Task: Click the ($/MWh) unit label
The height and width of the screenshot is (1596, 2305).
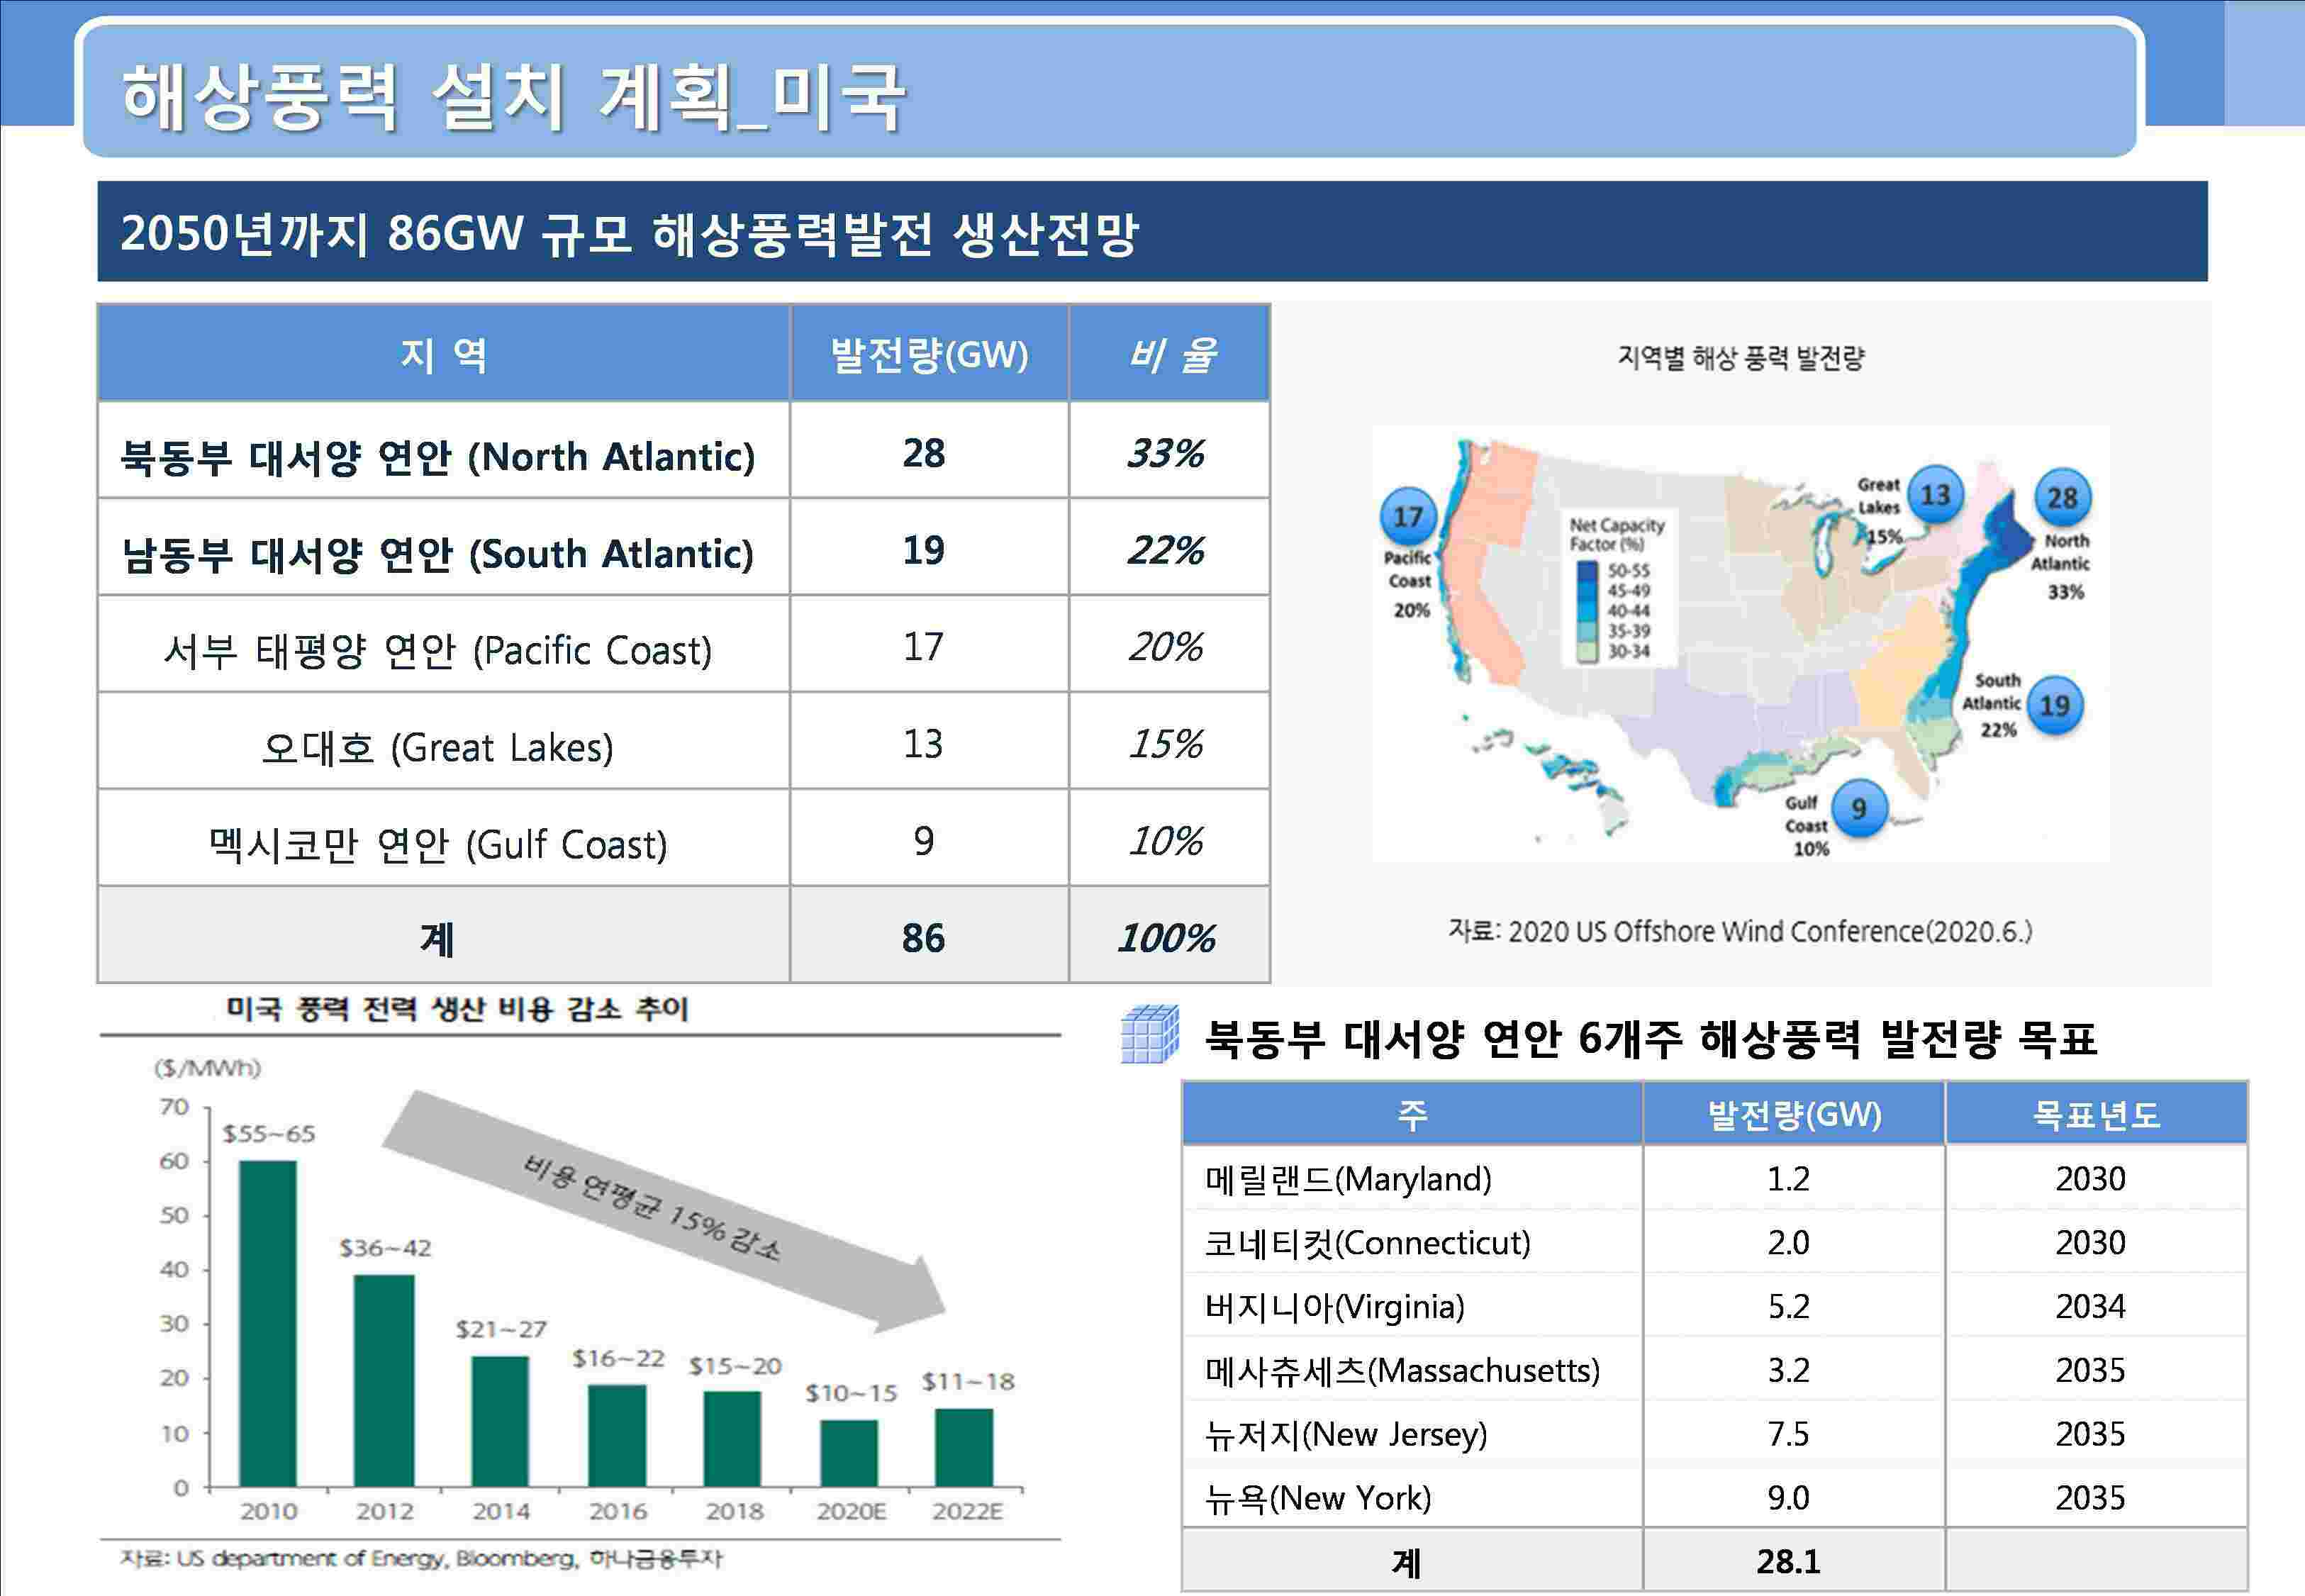Action: pos(207,1068)
